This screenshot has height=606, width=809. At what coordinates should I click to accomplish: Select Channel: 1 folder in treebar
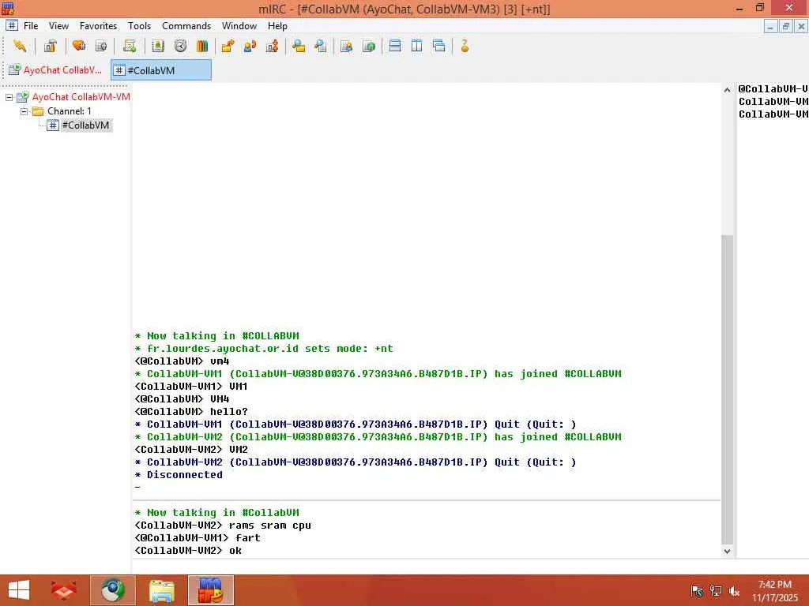click(x=70, y=110)
